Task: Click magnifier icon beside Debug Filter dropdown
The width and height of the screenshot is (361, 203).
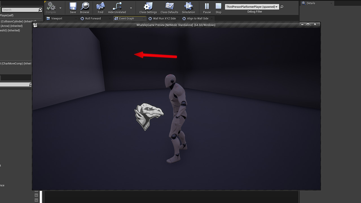Action: pos(282,7)
